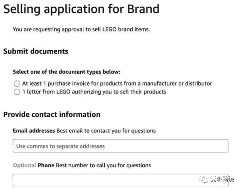Click the gray Optional label
This screenshot has width=242, height=190.
point(24,165)
